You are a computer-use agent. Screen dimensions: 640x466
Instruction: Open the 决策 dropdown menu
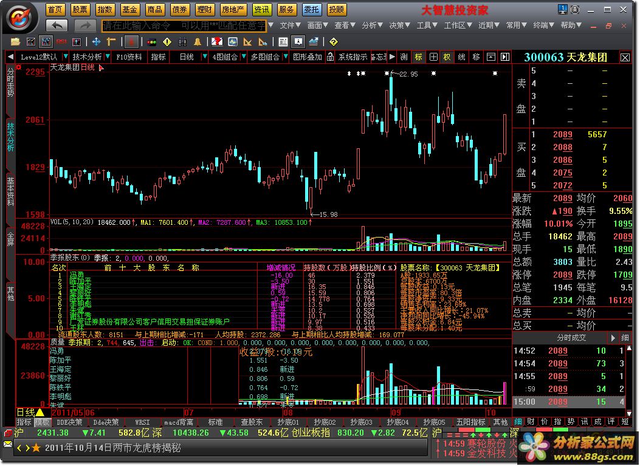point(399,26)
